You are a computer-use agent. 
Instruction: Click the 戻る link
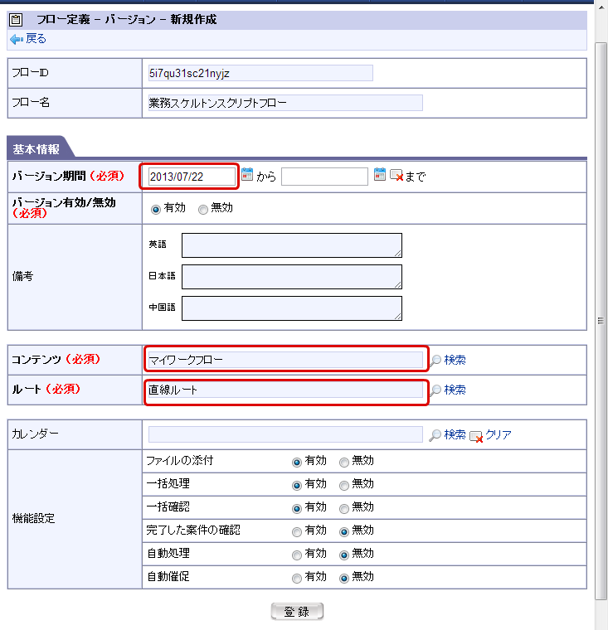click(36, 39)
